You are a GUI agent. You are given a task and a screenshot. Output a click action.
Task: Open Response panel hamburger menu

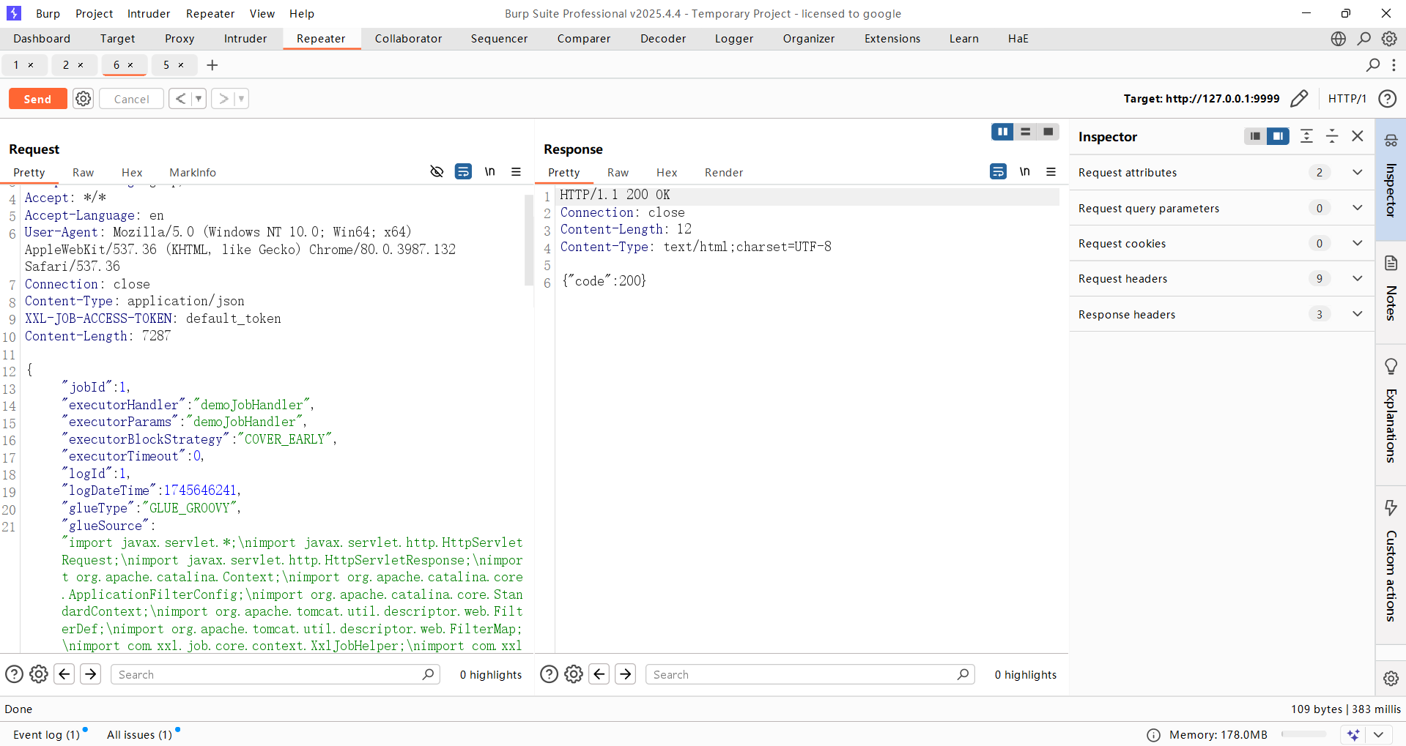tap(1051, 171)
